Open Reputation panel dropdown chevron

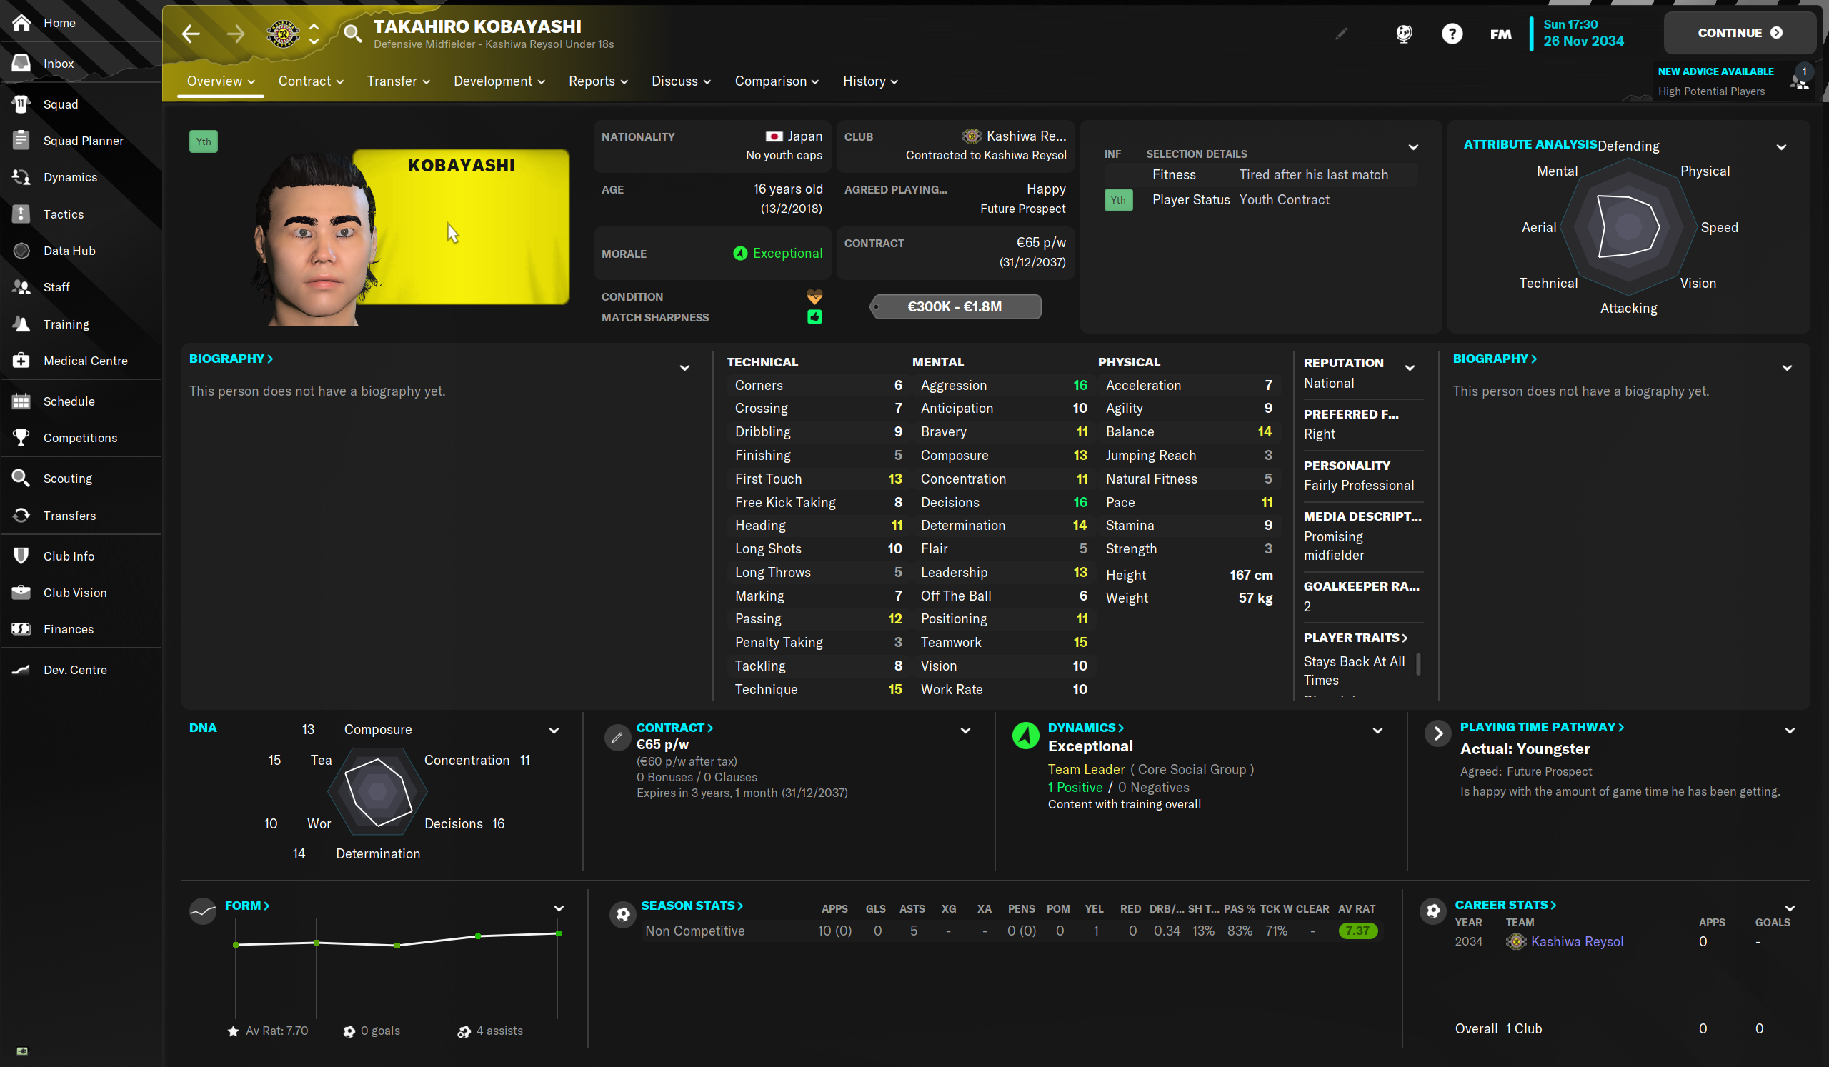point(1410,368)
